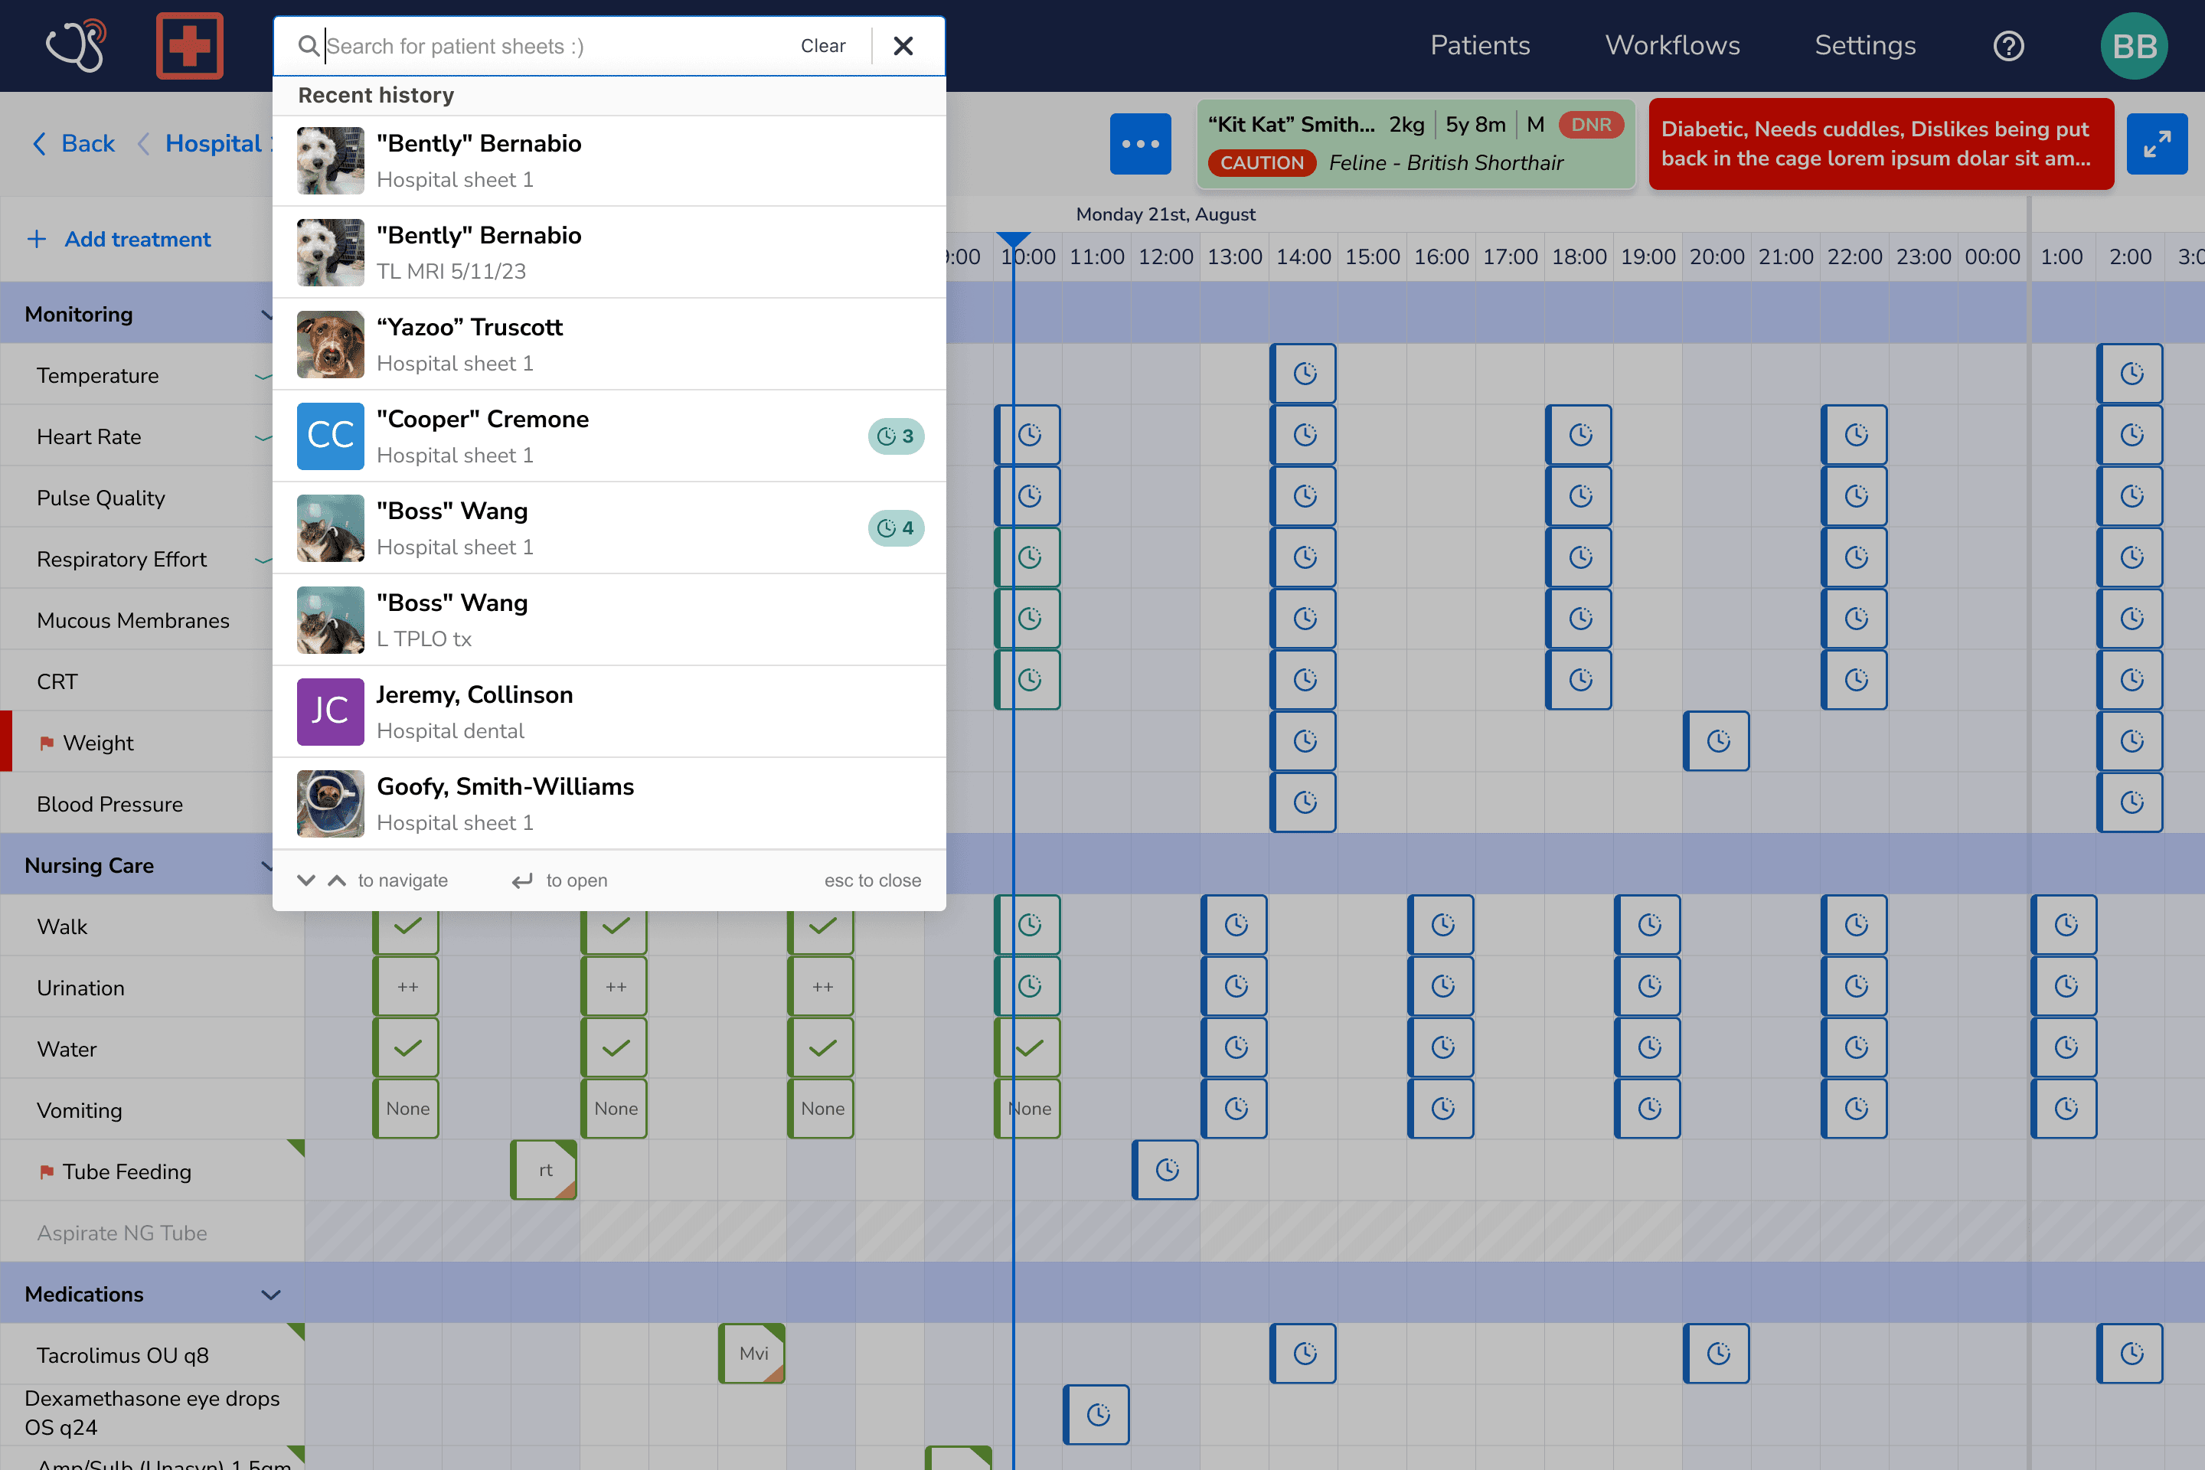2205x1470 pixels.
Task: Click the Tacrolimus 'Mvi' completed cell
Action: coord(752,1353)
